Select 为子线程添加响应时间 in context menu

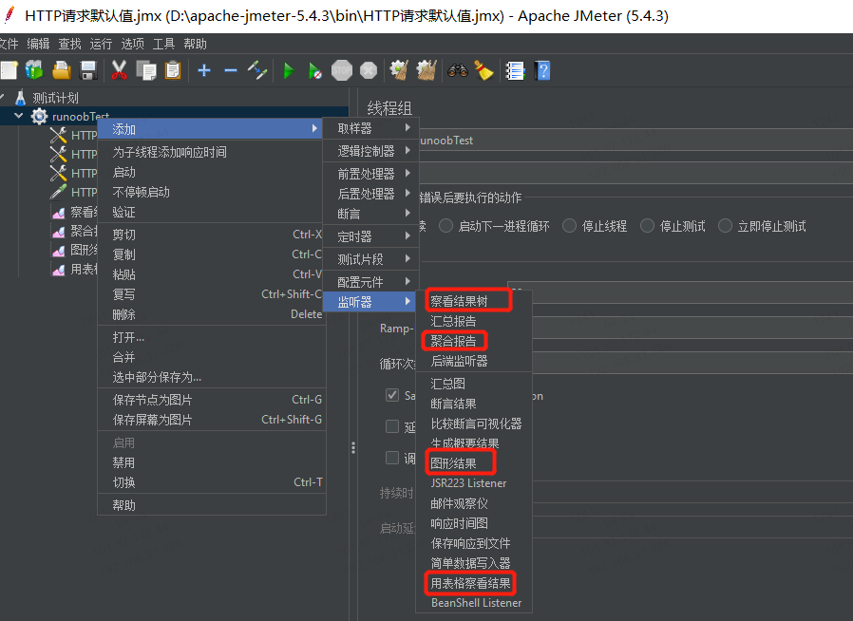click(212, 152)
